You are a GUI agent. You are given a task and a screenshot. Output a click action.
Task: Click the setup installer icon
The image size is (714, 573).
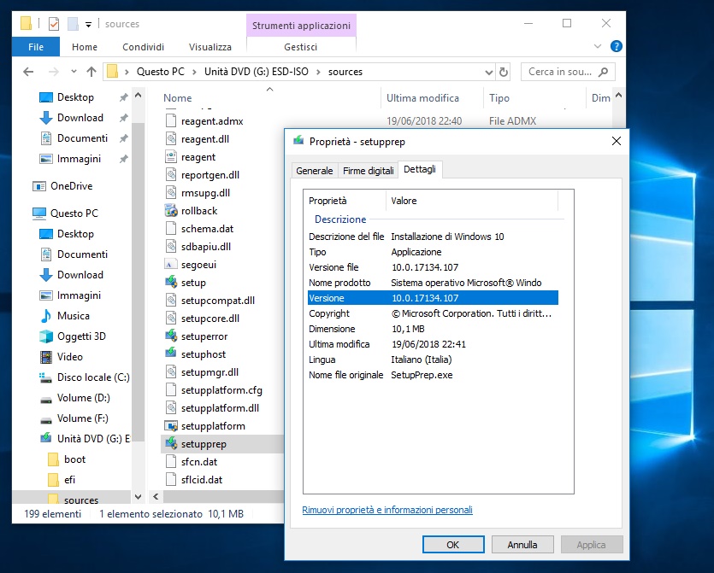171,283
